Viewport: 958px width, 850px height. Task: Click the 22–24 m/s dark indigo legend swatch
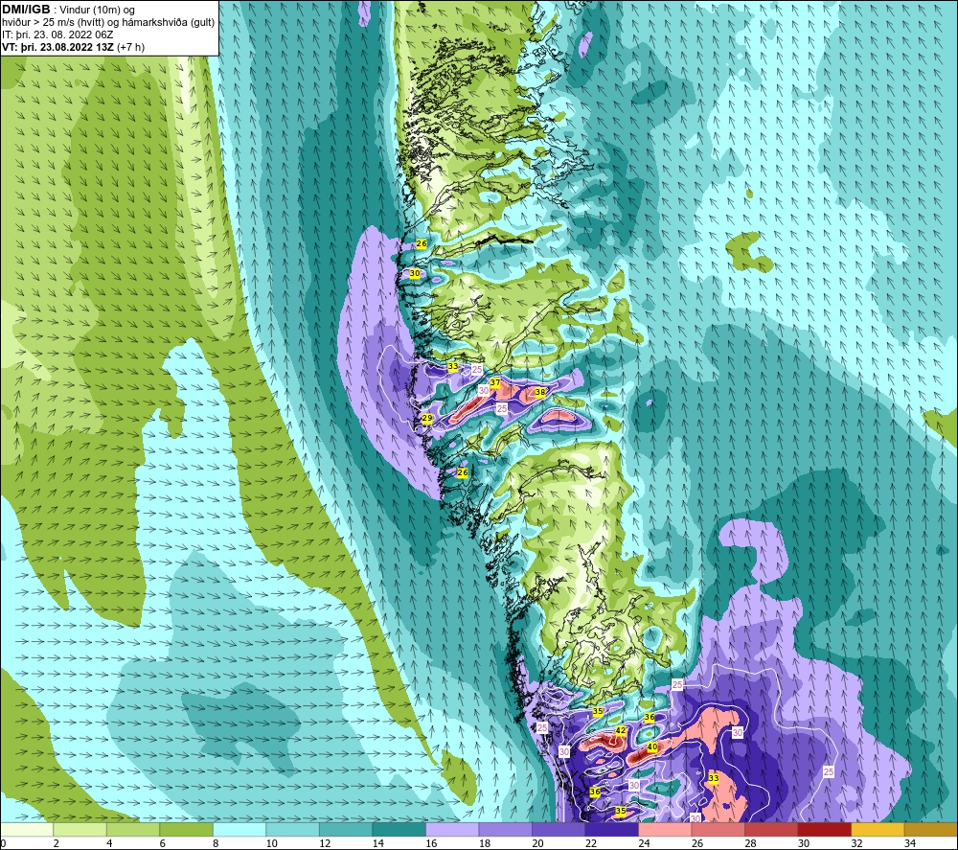[x=611, y=829]
